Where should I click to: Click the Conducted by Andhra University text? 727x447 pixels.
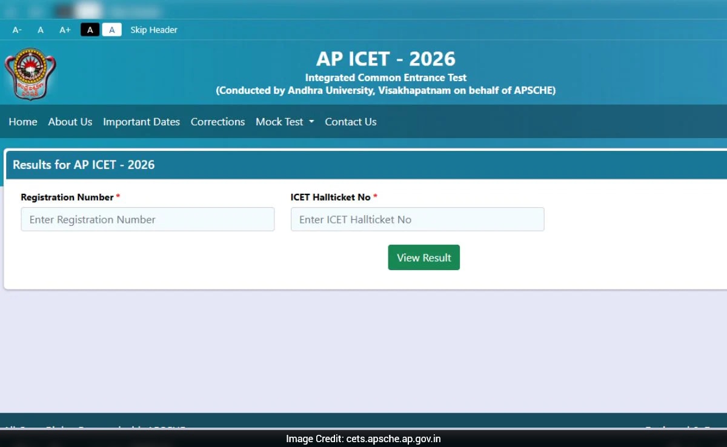coord(386,91)
